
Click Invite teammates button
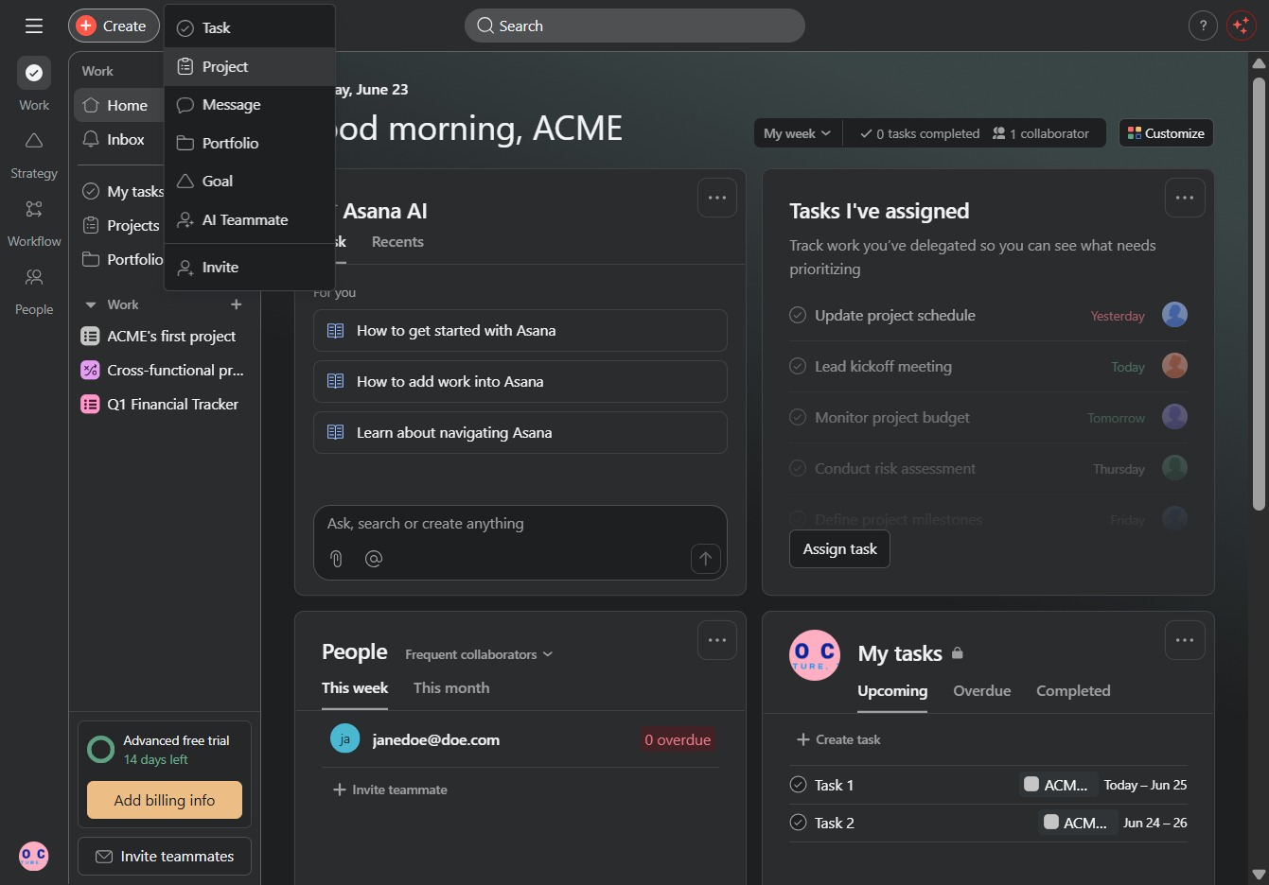click(x=165, y=856)
